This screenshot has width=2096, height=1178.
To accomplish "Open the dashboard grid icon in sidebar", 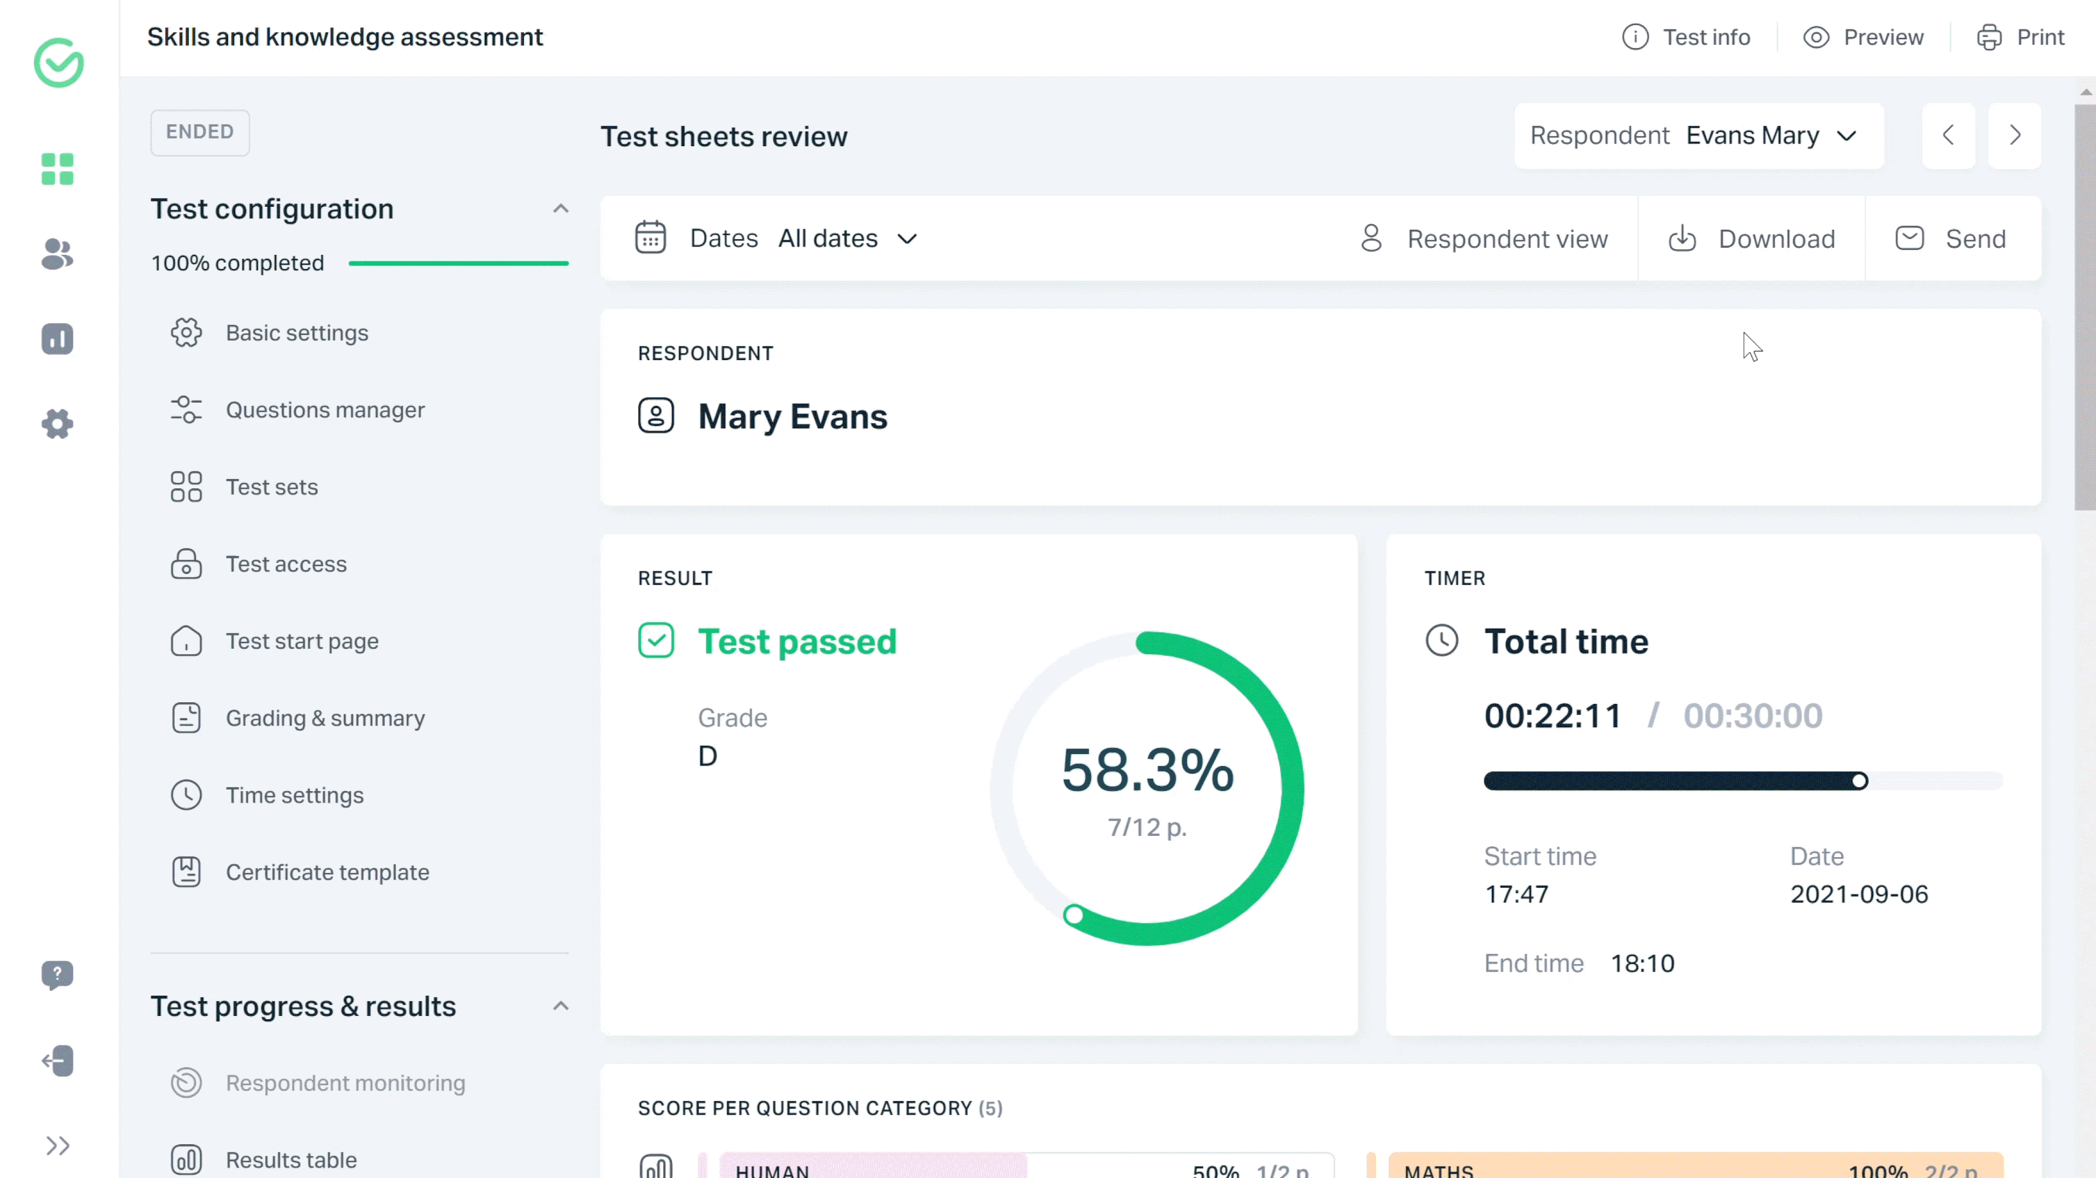I will 57,169.
